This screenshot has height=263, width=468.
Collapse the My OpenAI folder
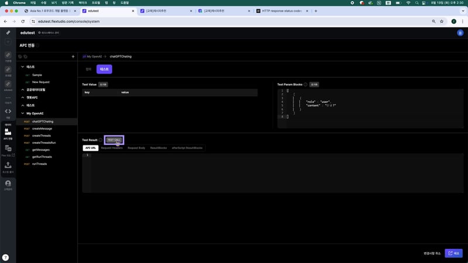[x=22, y=113]
